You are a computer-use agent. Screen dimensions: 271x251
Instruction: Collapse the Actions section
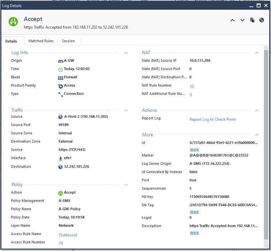click(x=257, y=110)
